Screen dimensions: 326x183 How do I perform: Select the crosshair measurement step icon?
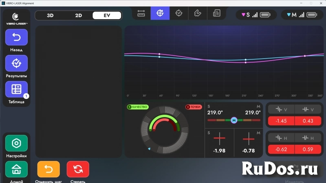tap(160, 13)
